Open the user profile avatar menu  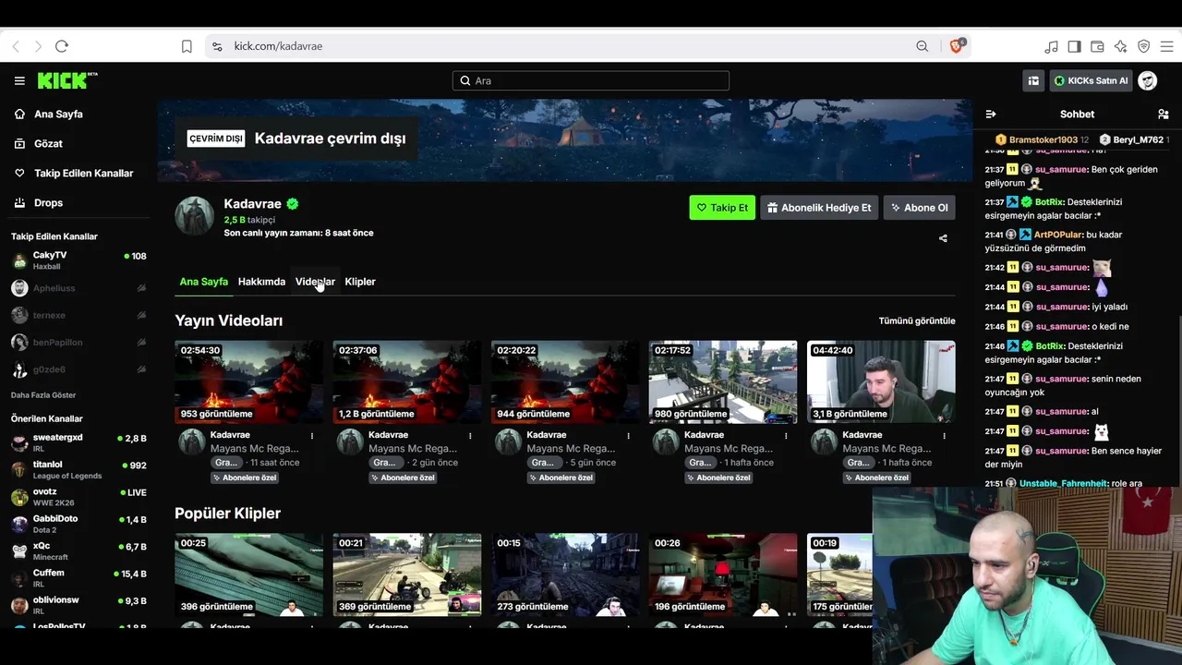pos(1148,81)
